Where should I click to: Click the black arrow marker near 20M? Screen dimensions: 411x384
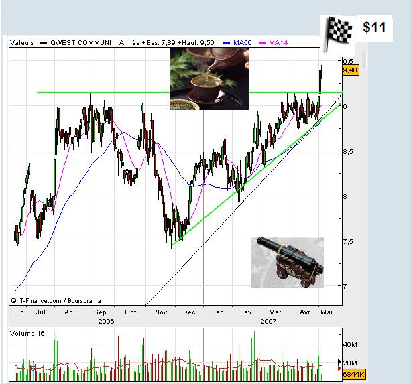340,362
